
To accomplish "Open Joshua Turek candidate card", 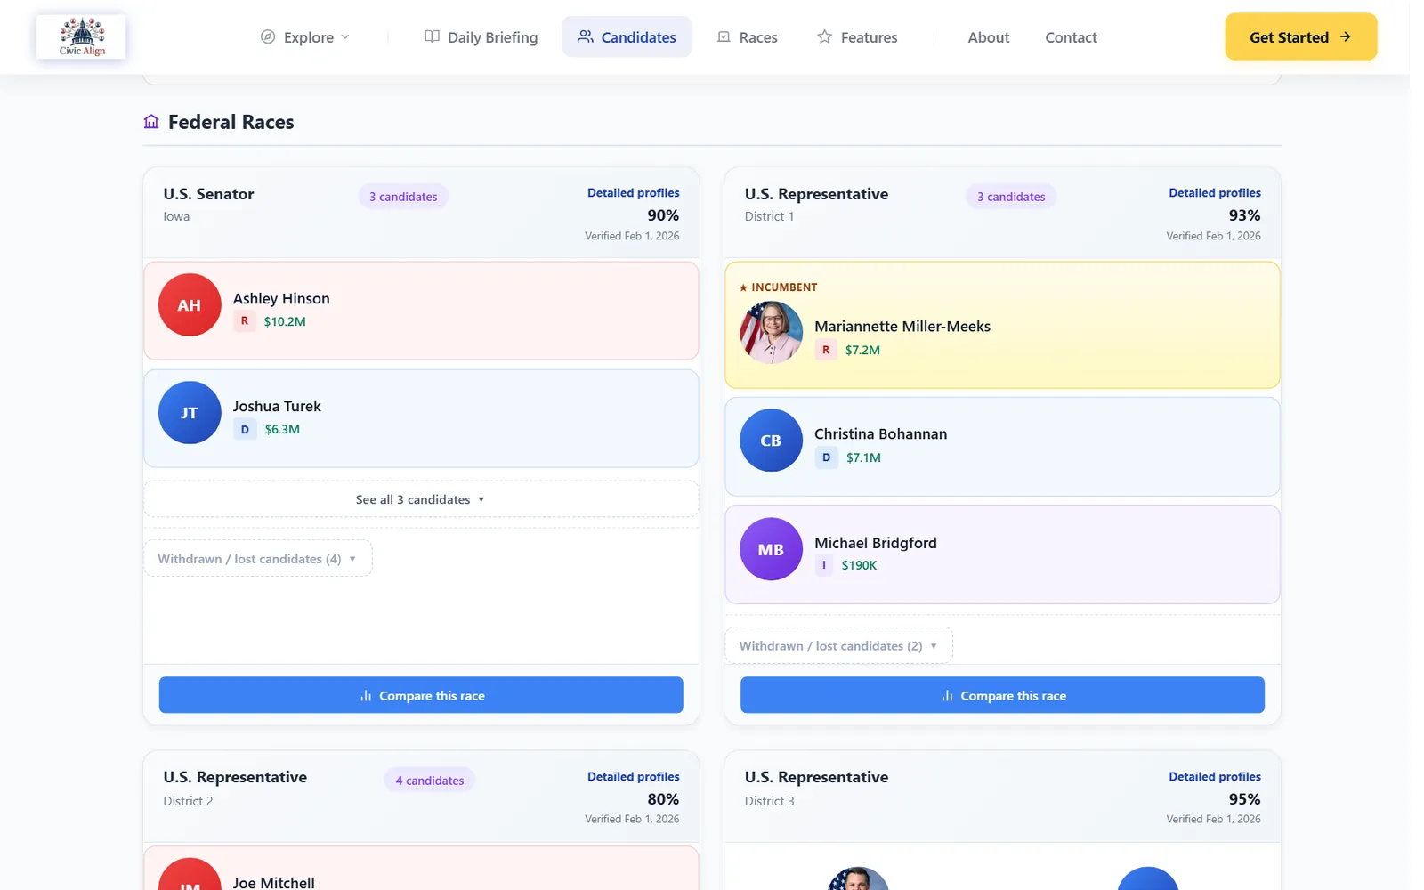I will pyautogui.click(x=421, y=418).
